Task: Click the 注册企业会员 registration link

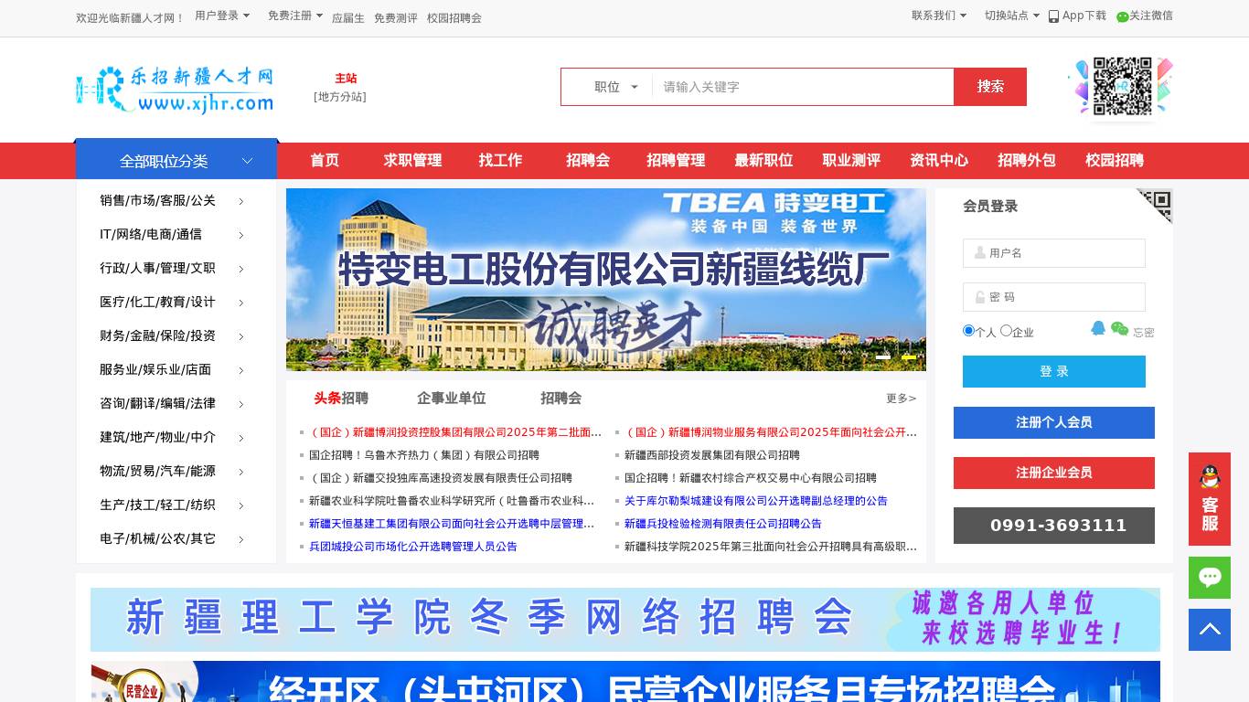Action: click(x=1054, y=473)
